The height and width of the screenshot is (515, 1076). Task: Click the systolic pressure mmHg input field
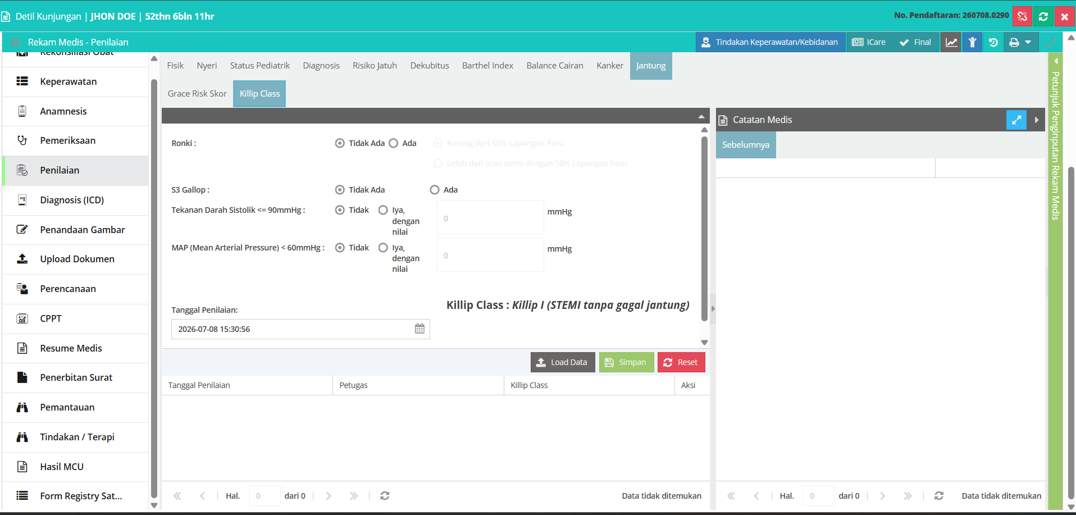click(x=490, y=217)
